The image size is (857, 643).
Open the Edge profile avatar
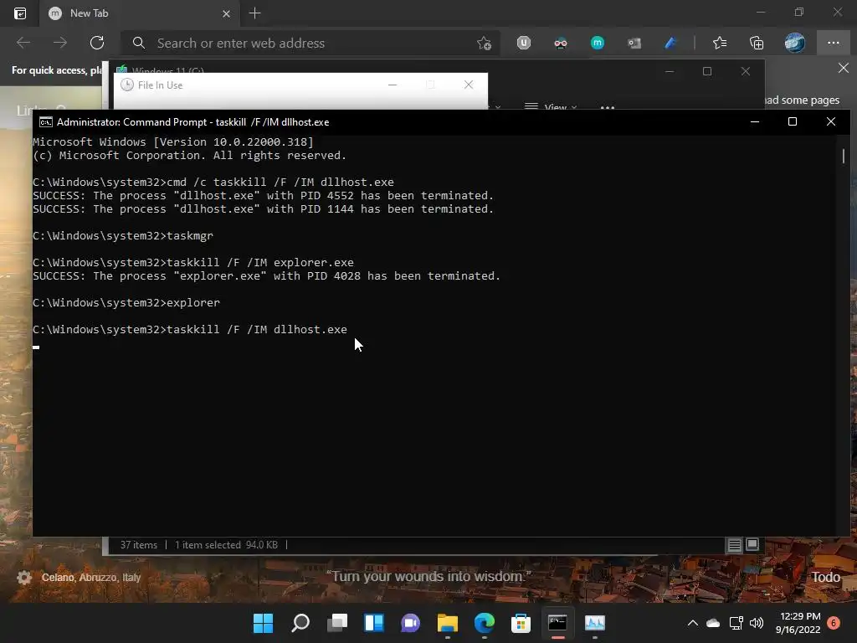pyautogui.click(x=795, y=43)
